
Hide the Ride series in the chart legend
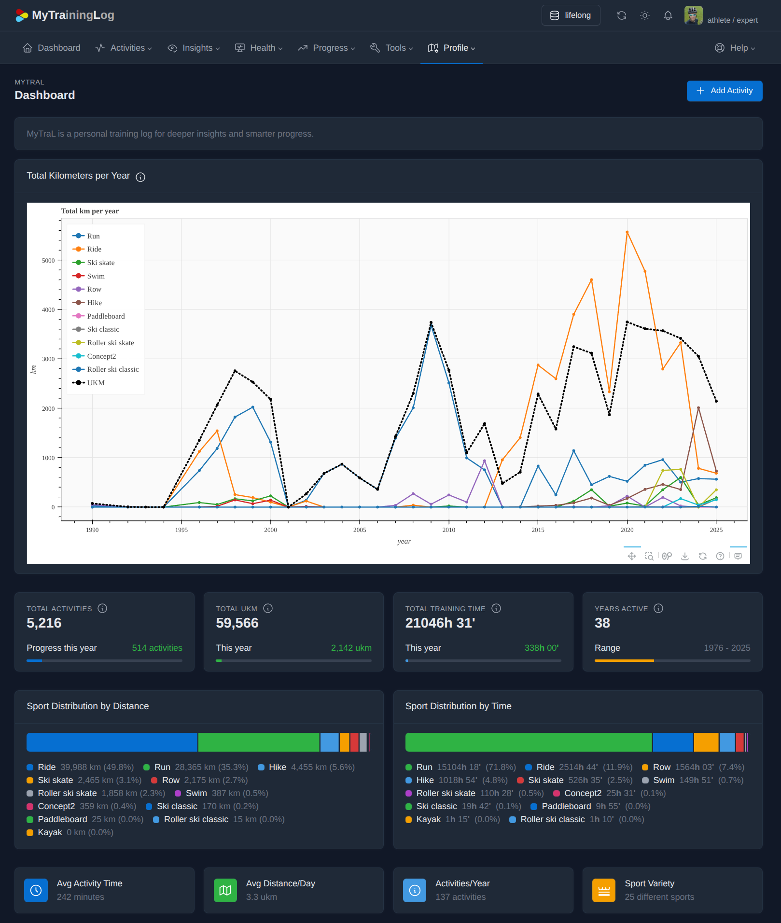(95, 249)
